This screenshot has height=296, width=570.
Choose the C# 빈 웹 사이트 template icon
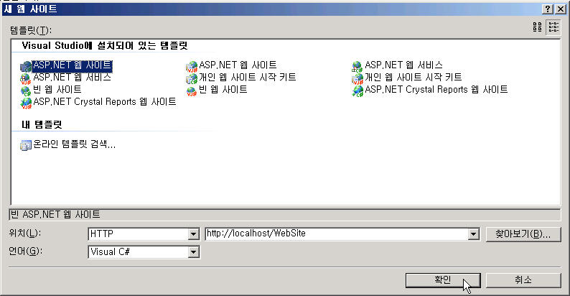26,91
